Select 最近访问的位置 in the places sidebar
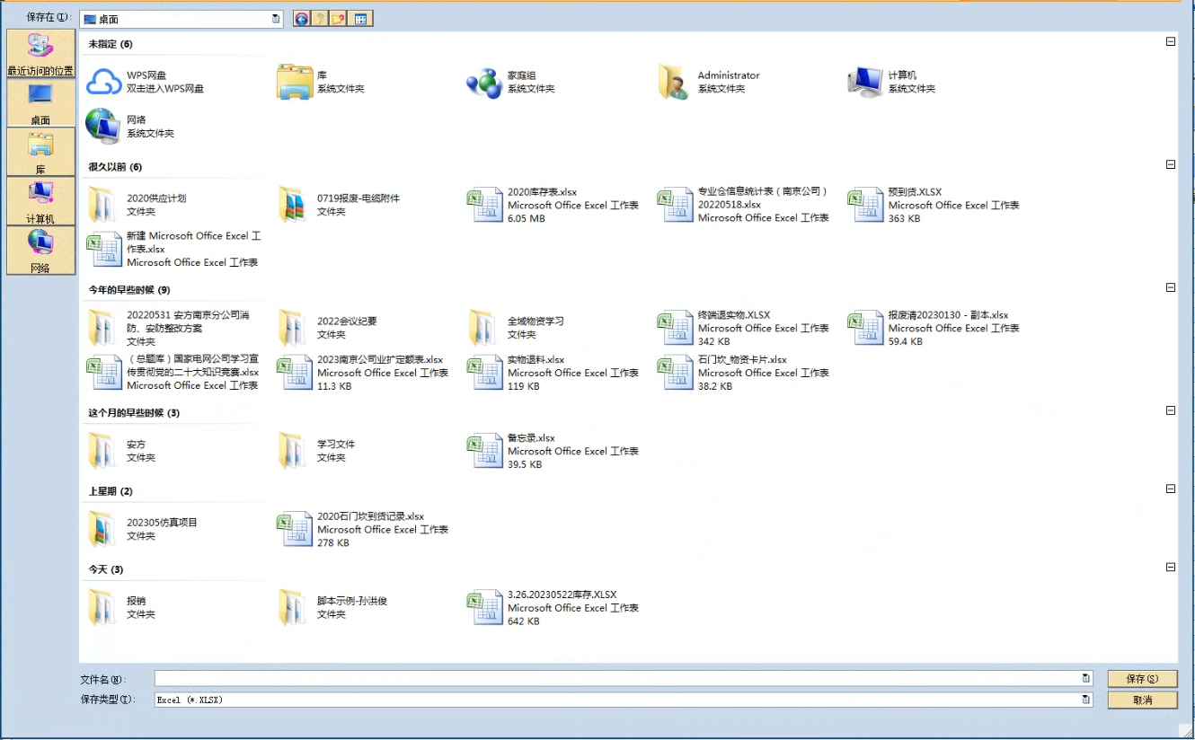Screen dimensions: 1195x740 [40, 54]
